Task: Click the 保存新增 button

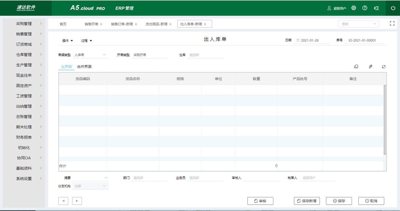Action: (307, 201)
